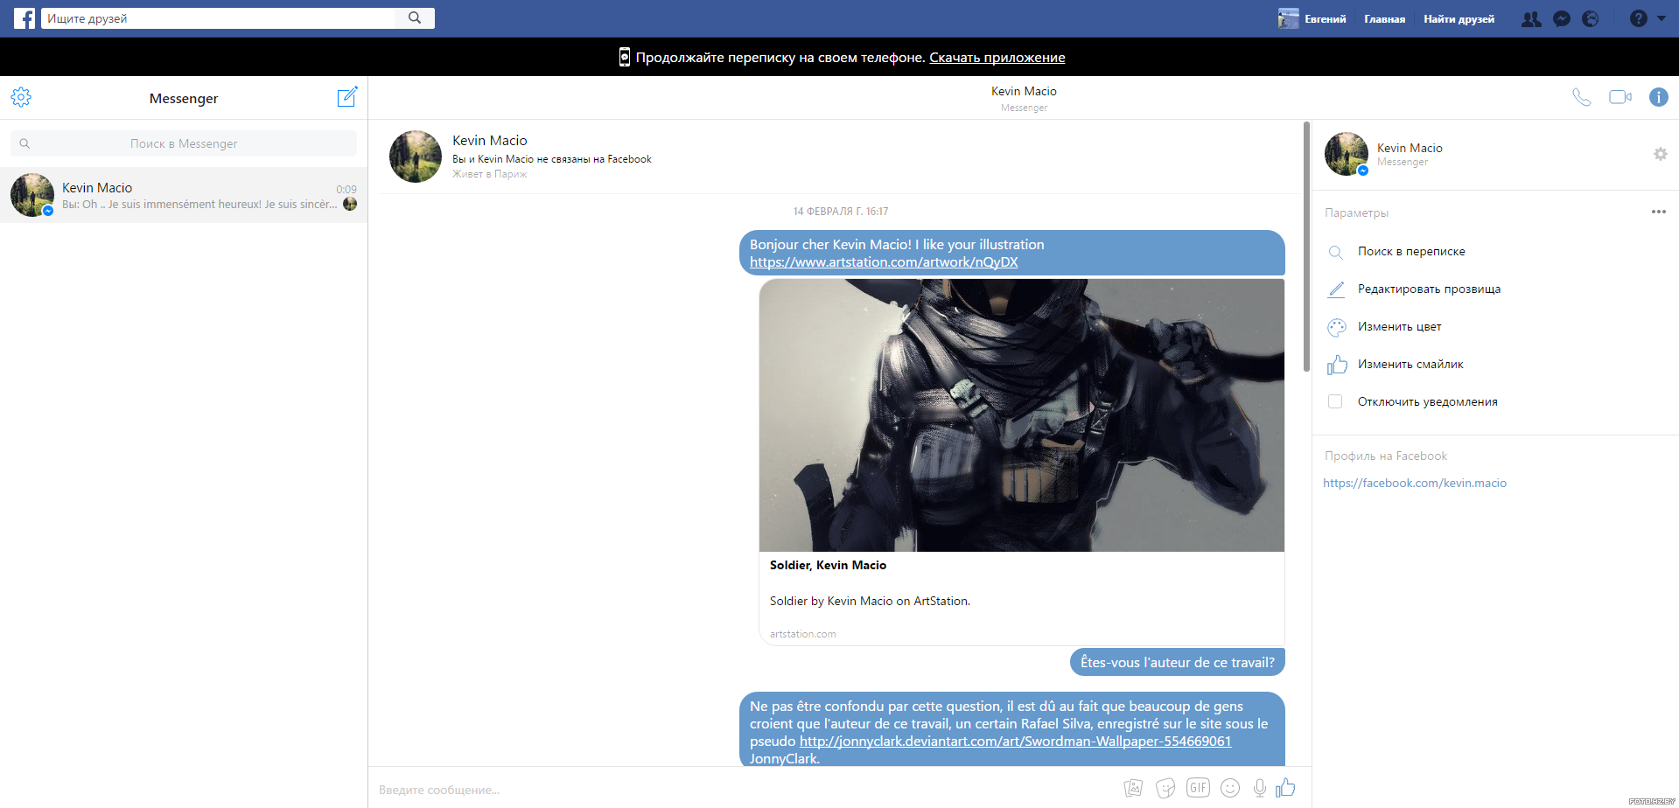Open the jonnyclark.deviantart.com link

tap(1015, 742)
